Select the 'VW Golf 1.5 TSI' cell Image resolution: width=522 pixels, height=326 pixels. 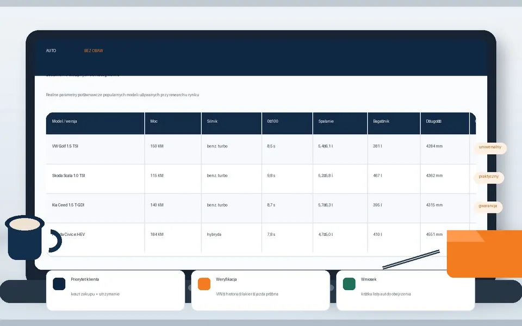(x=95, y=149)
